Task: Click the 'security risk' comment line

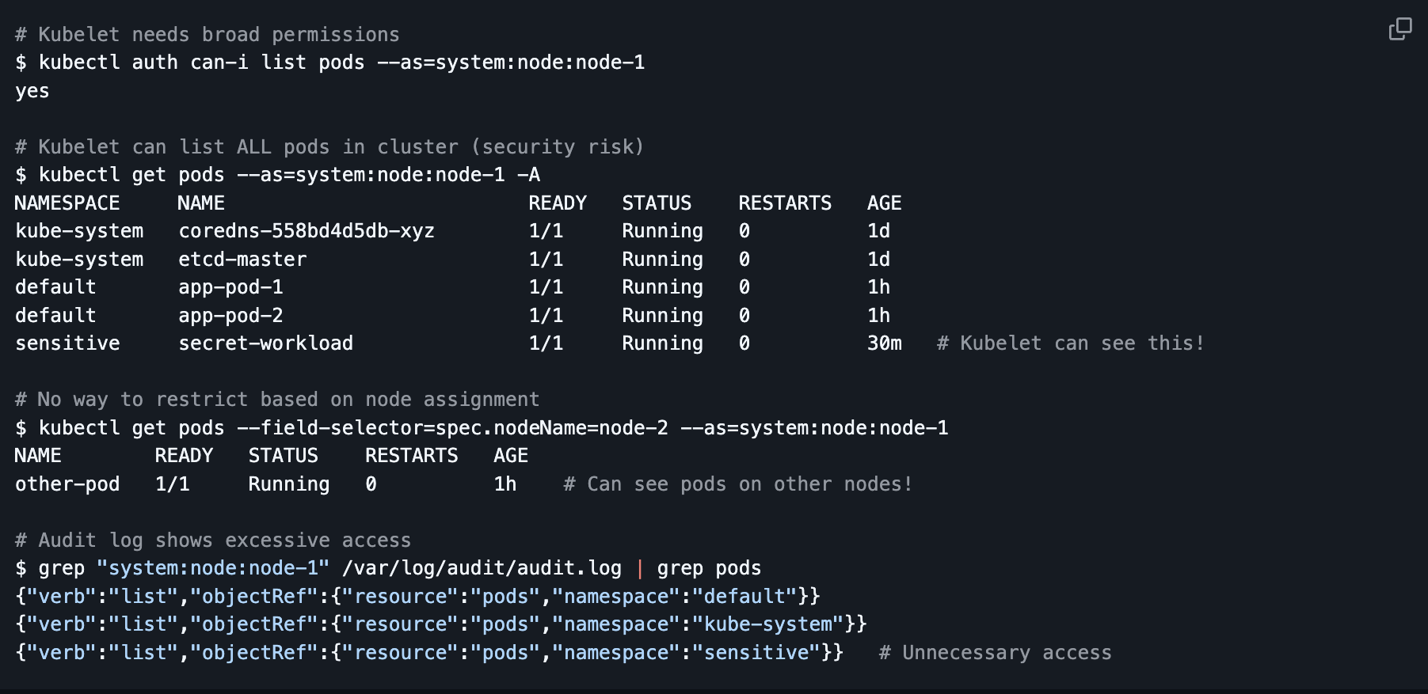Action: coord(329,147)
